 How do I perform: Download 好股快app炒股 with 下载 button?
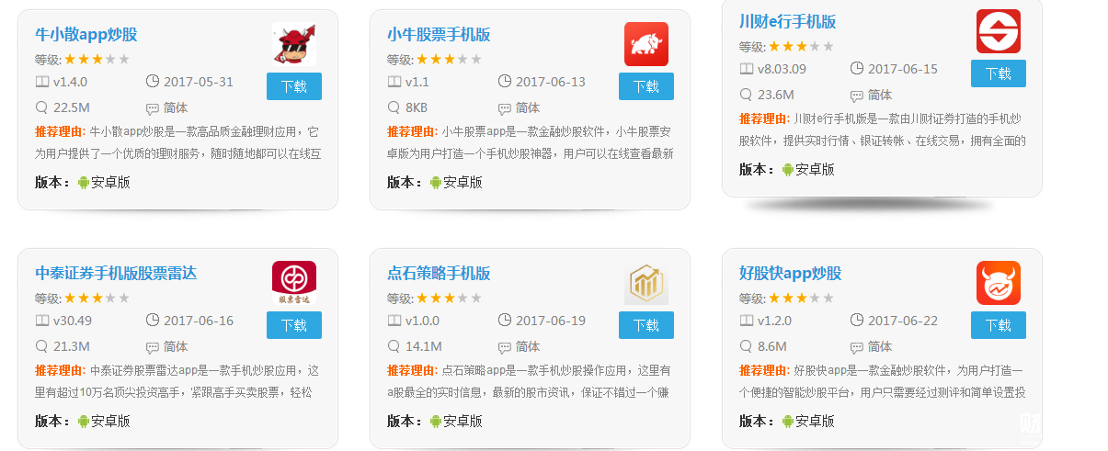pos(999,325)
